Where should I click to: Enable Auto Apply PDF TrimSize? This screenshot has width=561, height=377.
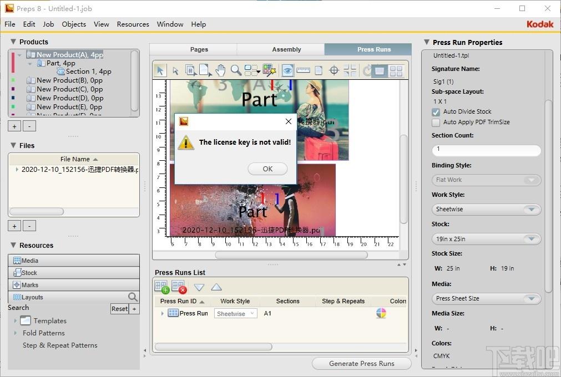(x=436, y=123)
